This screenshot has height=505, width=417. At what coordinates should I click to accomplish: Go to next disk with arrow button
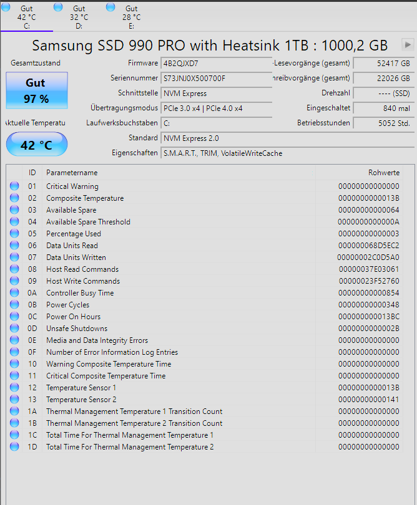[408, 45]
